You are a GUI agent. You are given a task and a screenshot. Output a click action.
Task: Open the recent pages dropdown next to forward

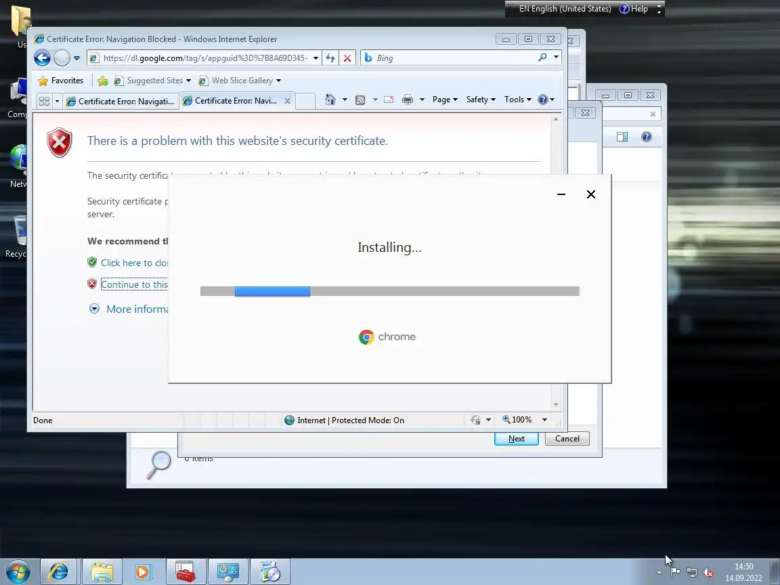point(77,58)
